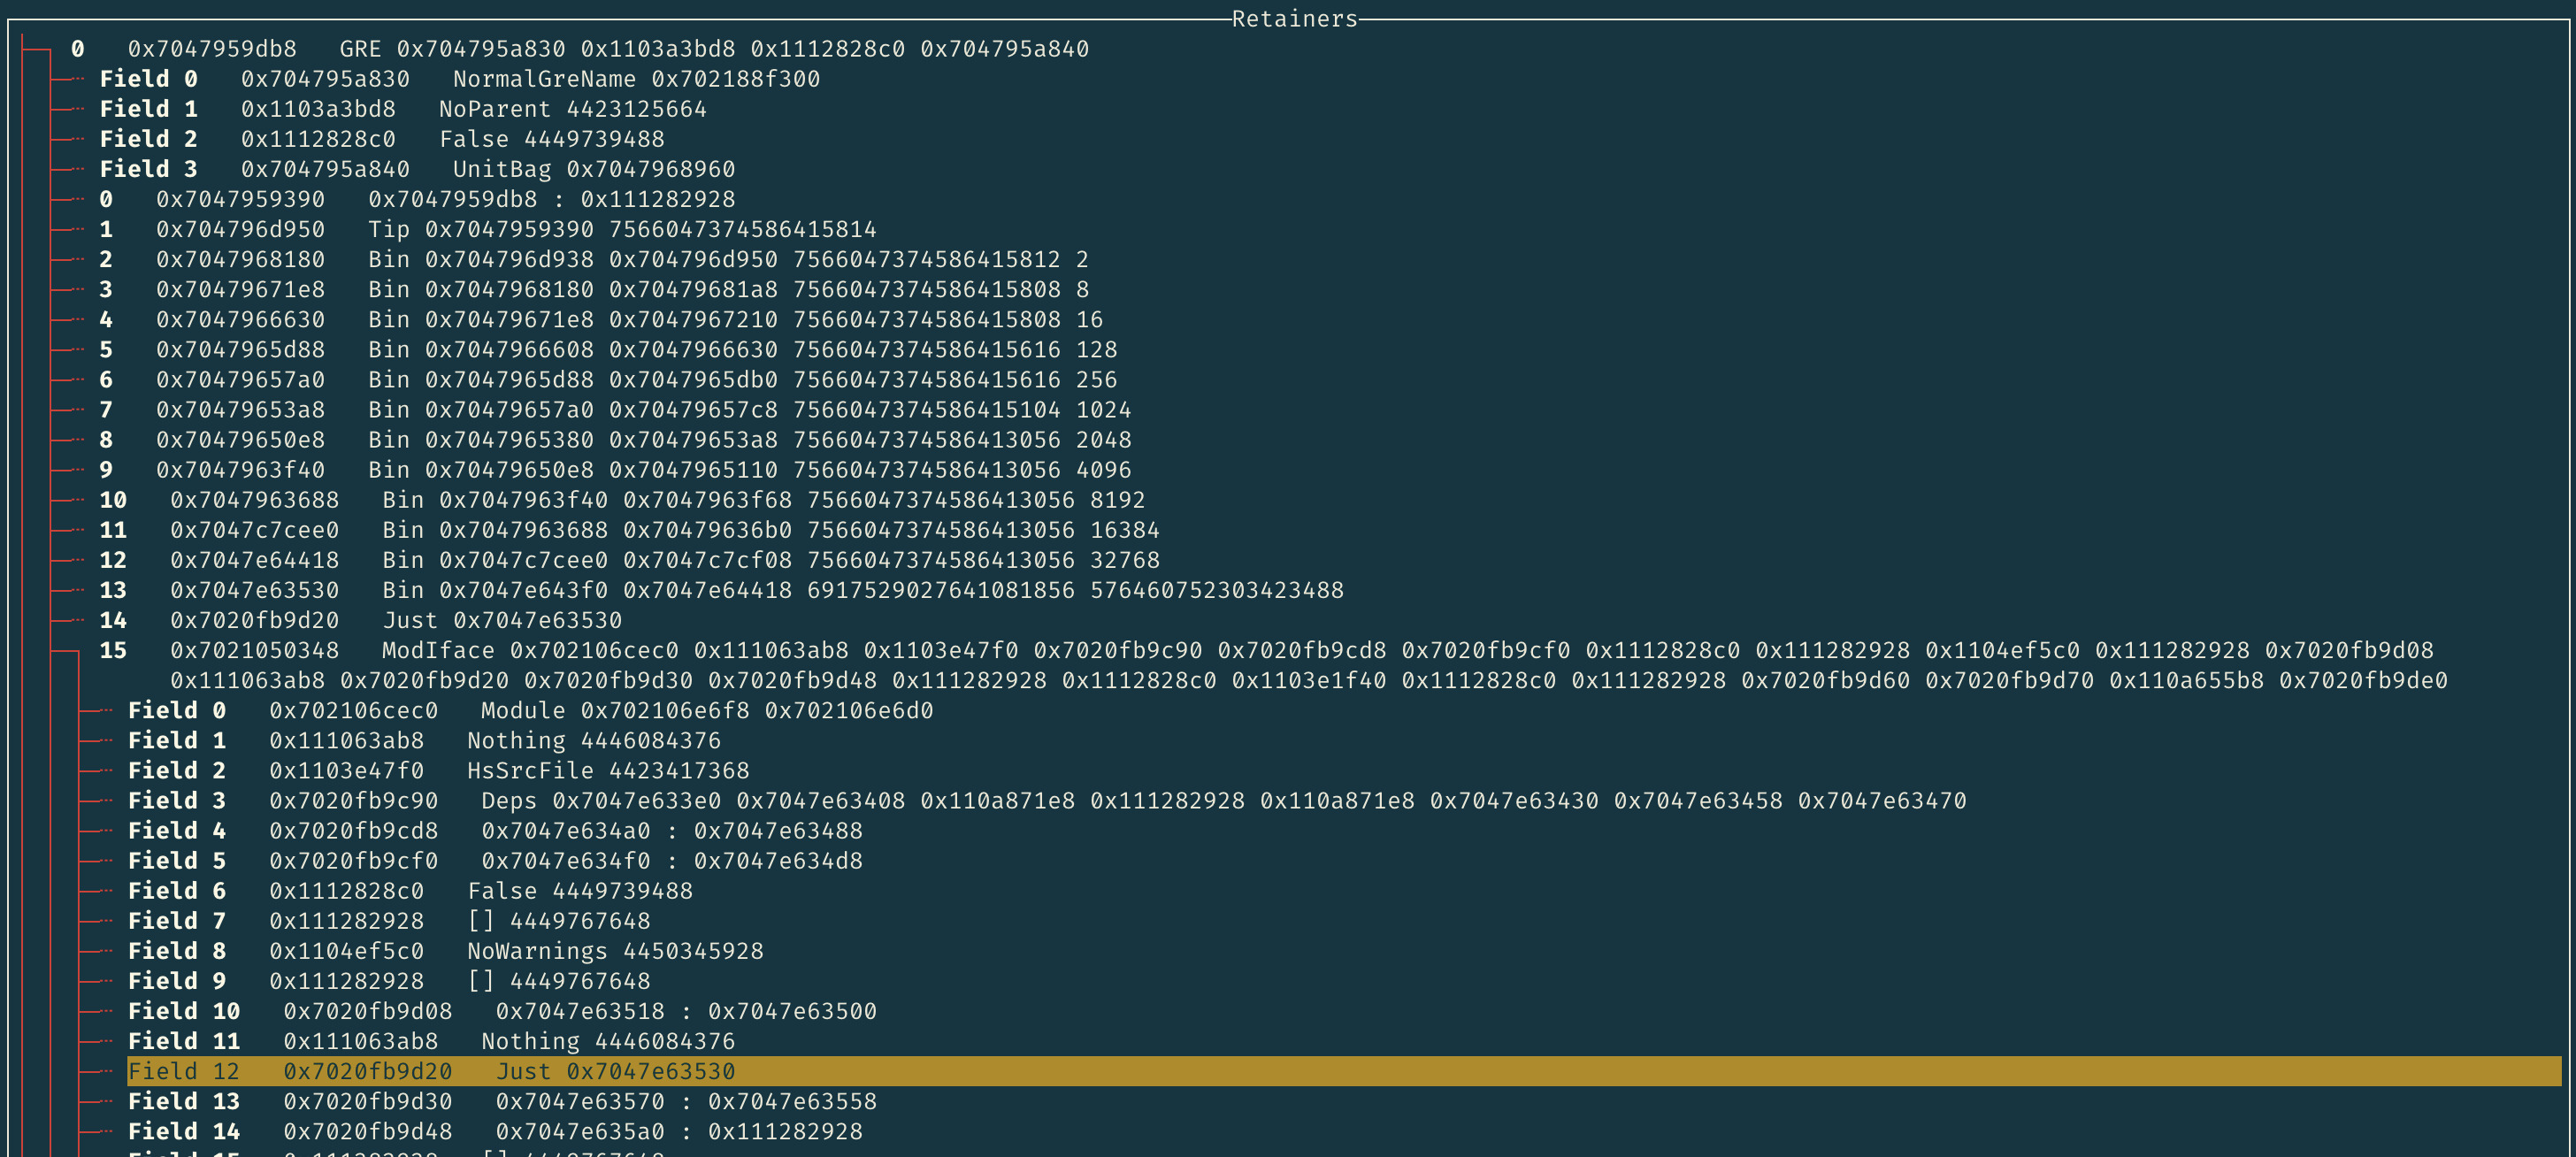The height and width of the screenshot is (1157, 2576).
Task: Click row 11 Bin with value 16384
Action: pyautogui.click(x=629, y=530)
